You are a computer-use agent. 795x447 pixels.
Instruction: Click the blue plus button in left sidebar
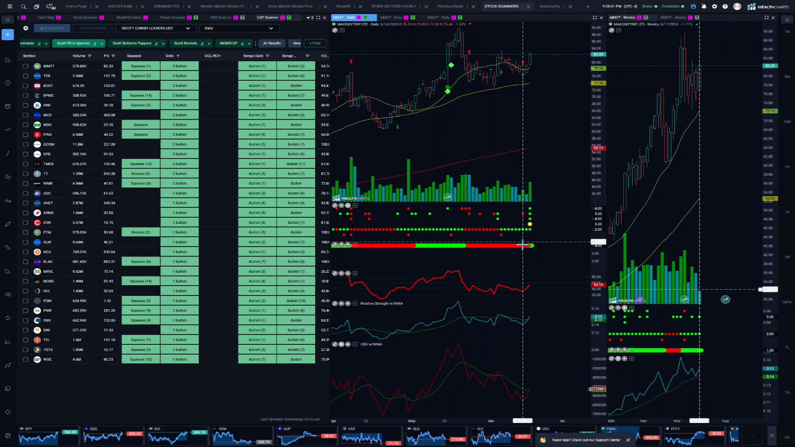7,35
